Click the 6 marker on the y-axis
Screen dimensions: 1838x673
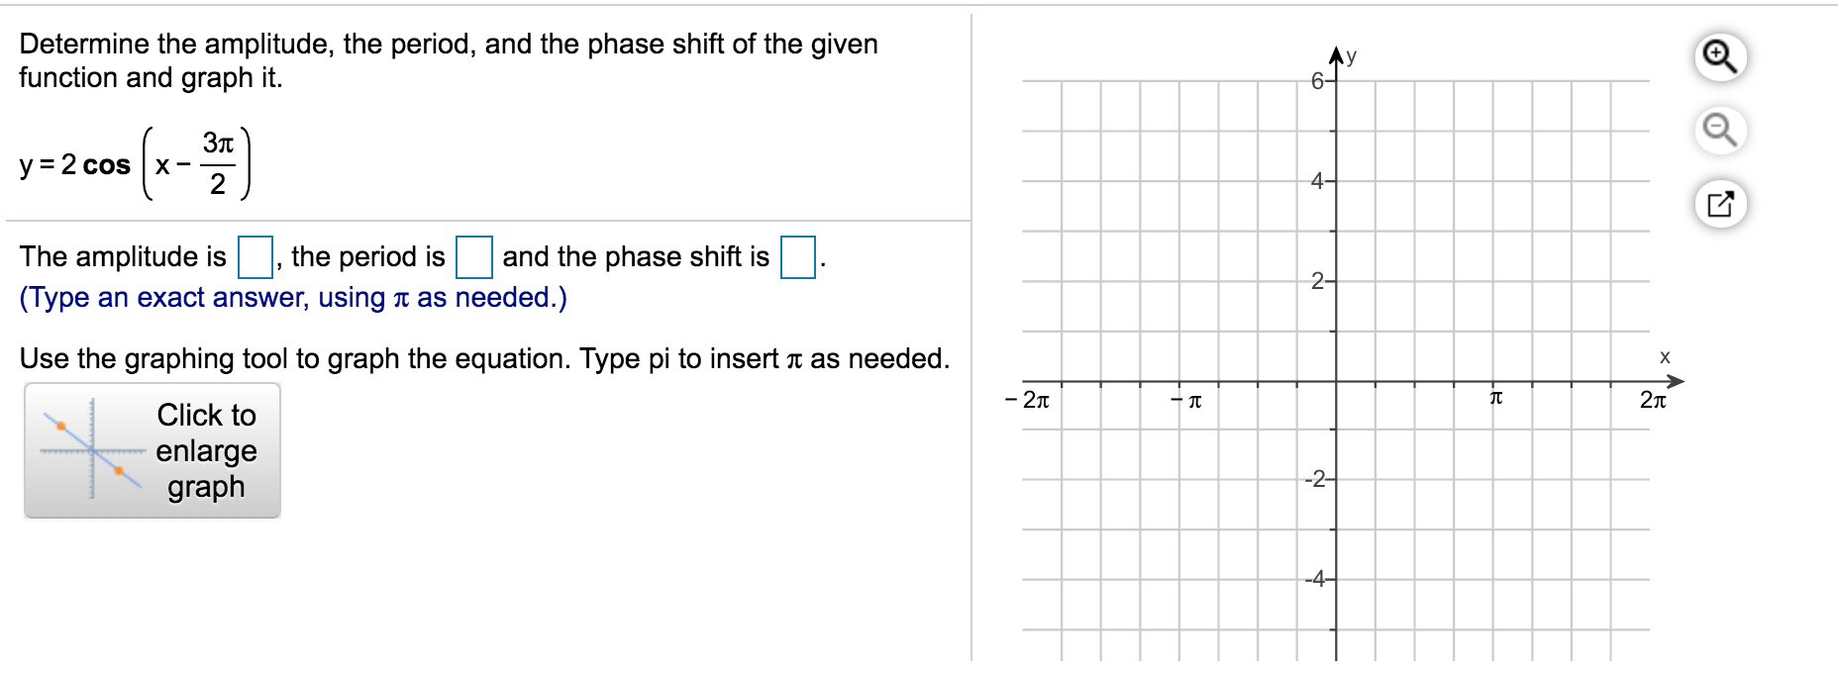[x=1317, y=81]
